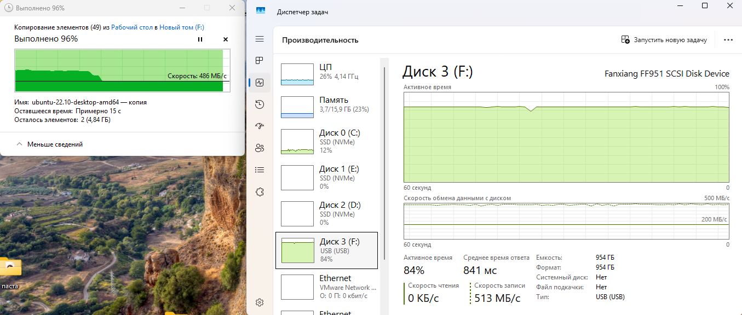Open the App history page icon

coord(260,104)
